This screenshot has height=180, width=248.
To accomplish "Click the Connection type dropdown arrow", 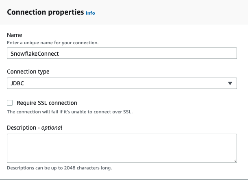I will pyautogui.click(x=230, y=83).
